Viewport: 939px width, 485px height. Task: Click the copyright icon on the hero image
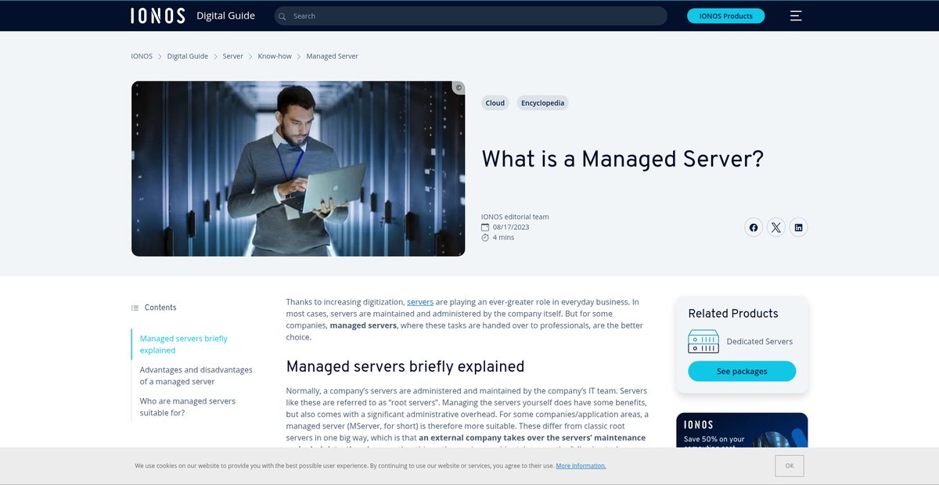[x=459, y=88]
